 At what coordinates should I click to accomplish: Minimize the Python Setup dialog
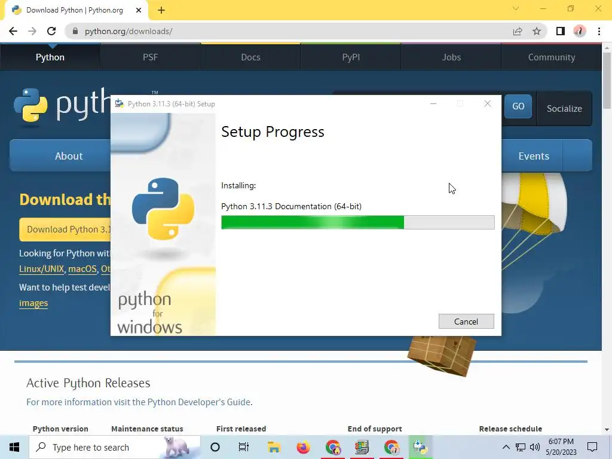433,104
